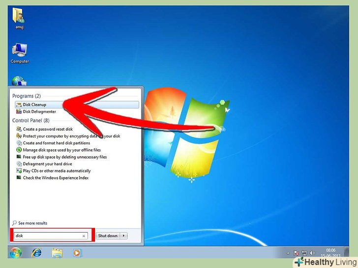Click the network tray icon

(304, 253)
